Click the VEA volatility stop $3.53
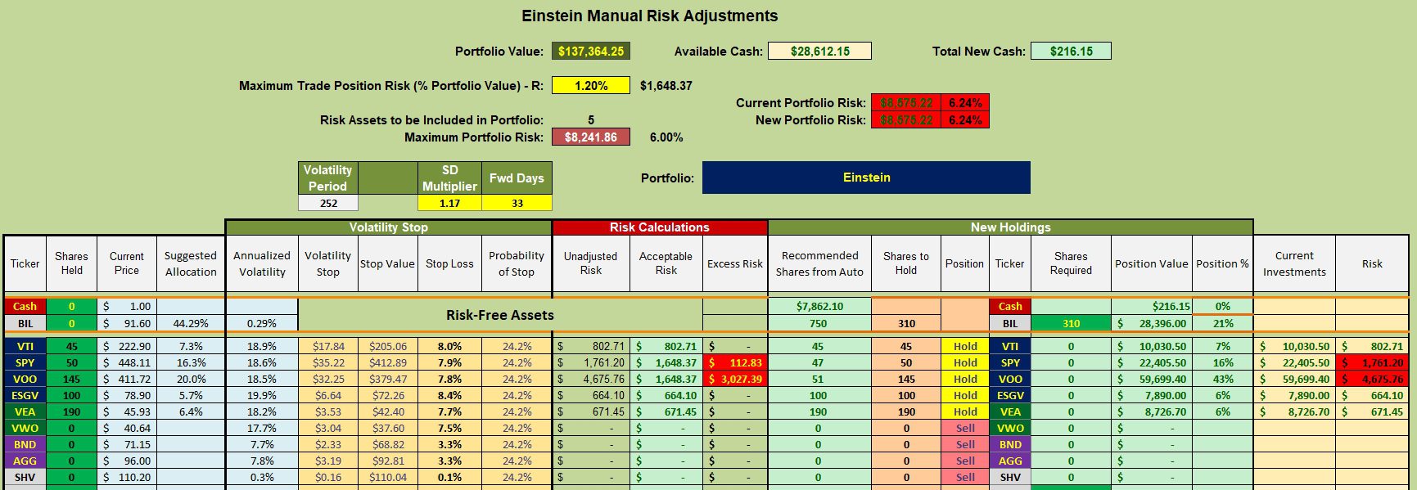The height and width of the screenshot is (490, 1417). pos(328,411)
